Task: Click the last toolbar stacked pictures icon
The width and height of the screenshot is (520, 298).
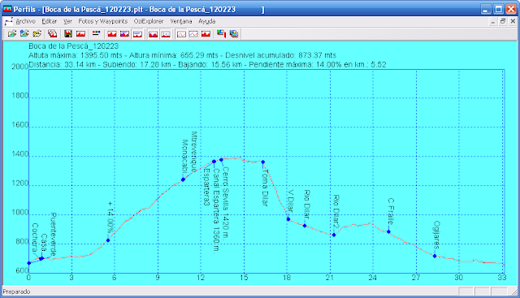Action: coord(234,34)
